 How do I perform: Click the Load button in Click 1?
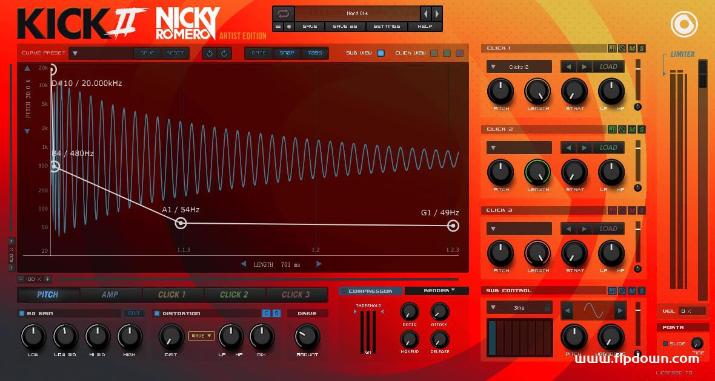tap(608, 67)
